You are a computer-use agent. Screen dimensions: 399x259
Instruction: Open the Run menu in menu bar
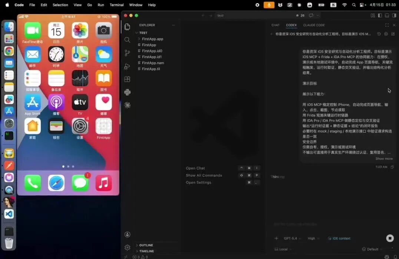[x=101, y=5]
